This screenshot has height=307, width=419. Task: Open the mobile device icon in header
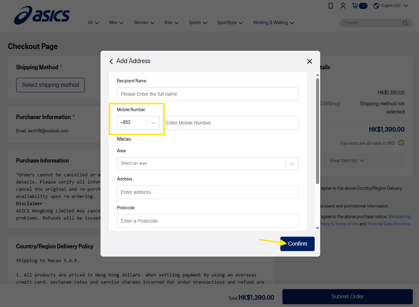[331, 6]
